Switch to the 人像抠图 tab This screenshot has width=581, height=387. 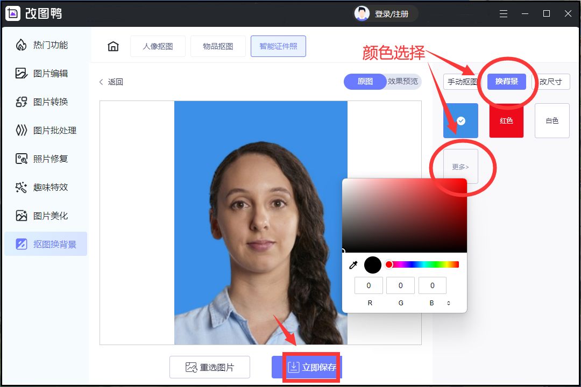(158, 46)
